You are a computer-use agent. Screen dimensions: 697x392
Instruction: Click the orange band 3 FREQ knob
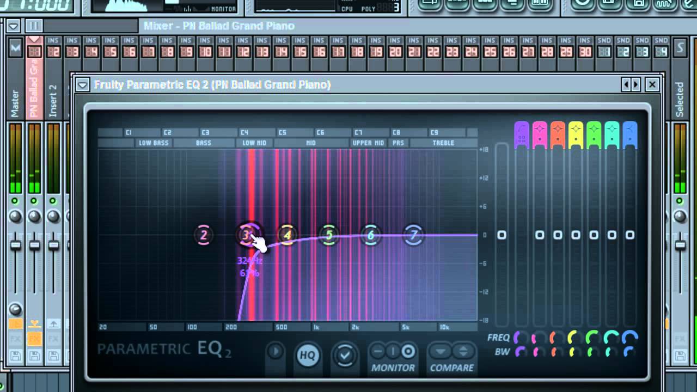click(x=558, y=338)
